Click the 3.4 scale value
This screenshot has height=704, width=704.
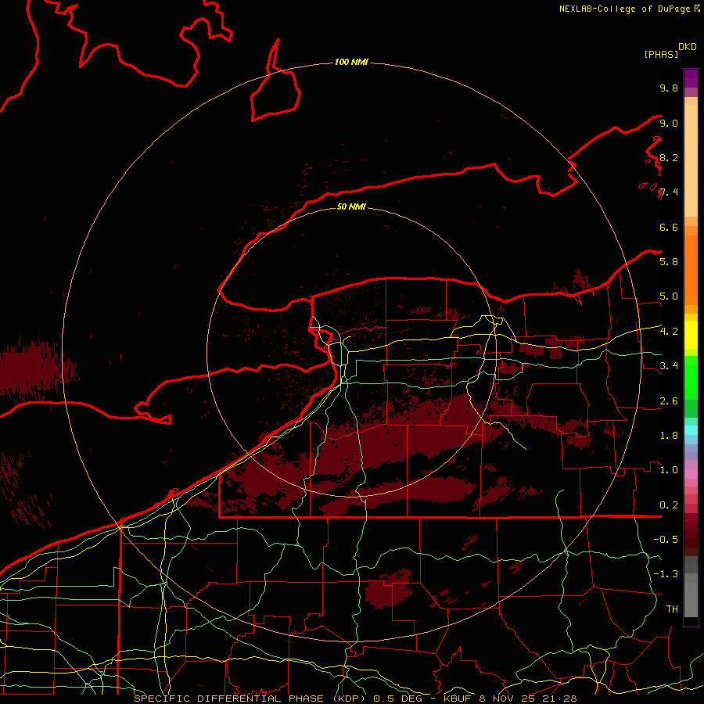tap(669, 366)
